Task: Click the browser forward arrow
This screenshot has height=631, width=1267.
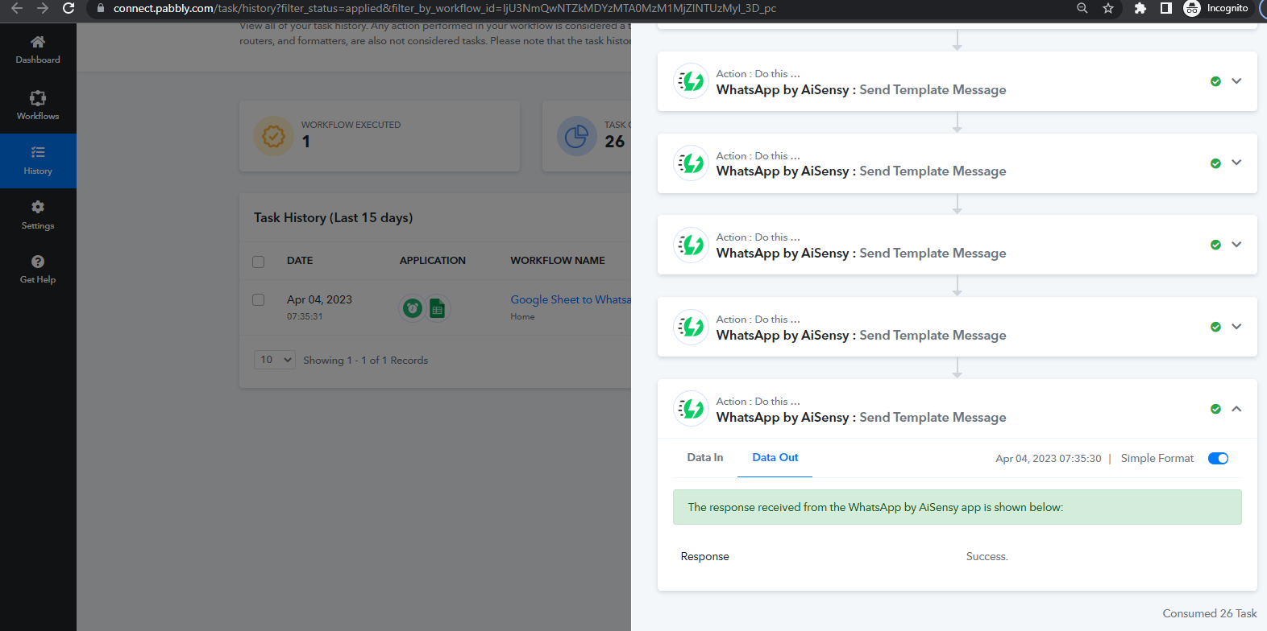Action: (x=43, y=8)
